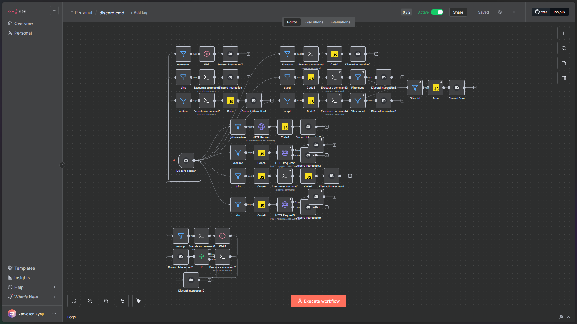
Task: Select the Wait node pause icon
Action: 207,54
